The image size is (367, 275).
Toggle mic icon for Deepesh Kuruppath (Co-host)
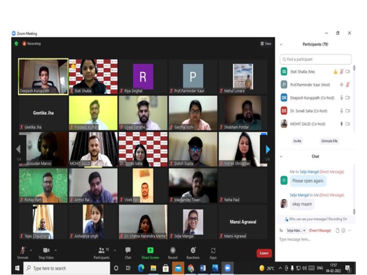pos(341,98)
